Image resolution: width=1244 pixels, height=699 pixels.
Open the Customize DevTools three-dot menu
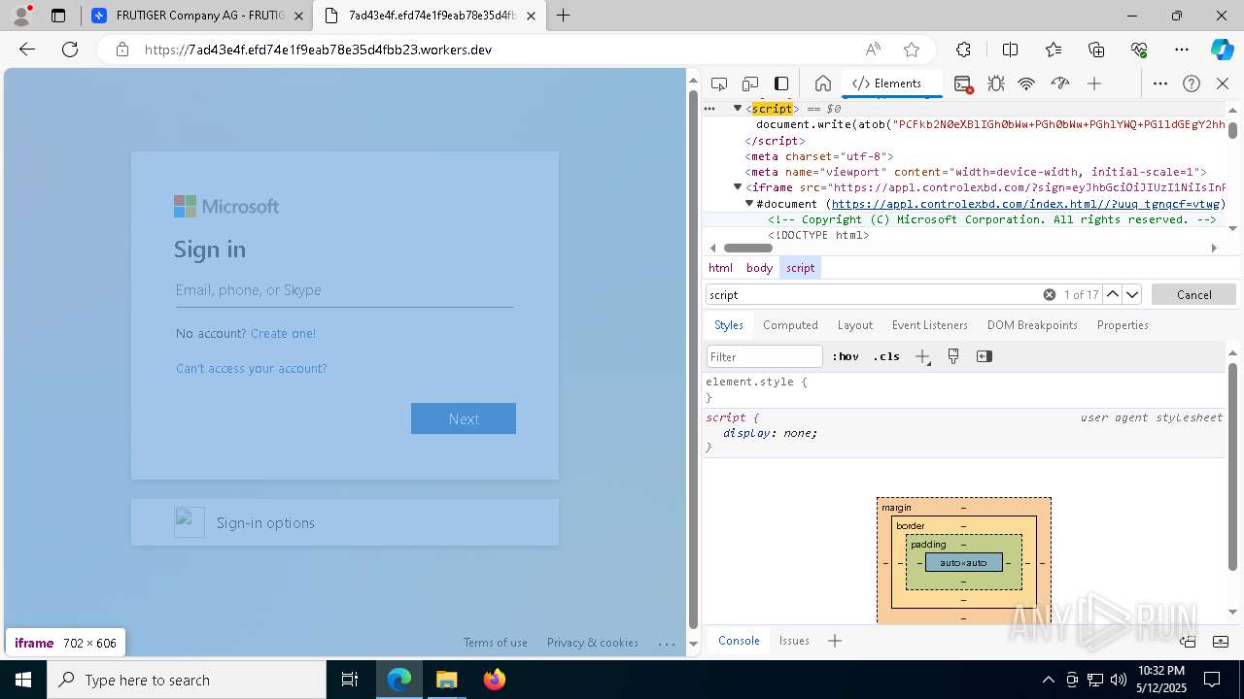[1160, 83]
